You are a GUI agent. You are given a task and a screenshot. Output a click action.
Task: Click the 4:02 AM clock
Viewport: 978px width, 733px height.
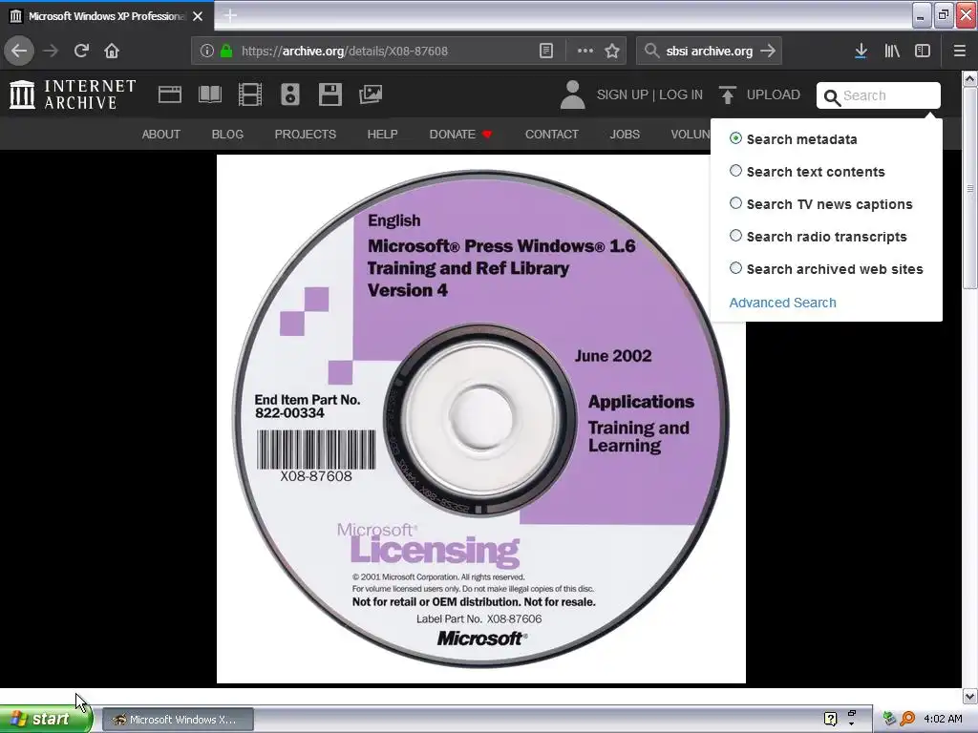pos(943,719)
